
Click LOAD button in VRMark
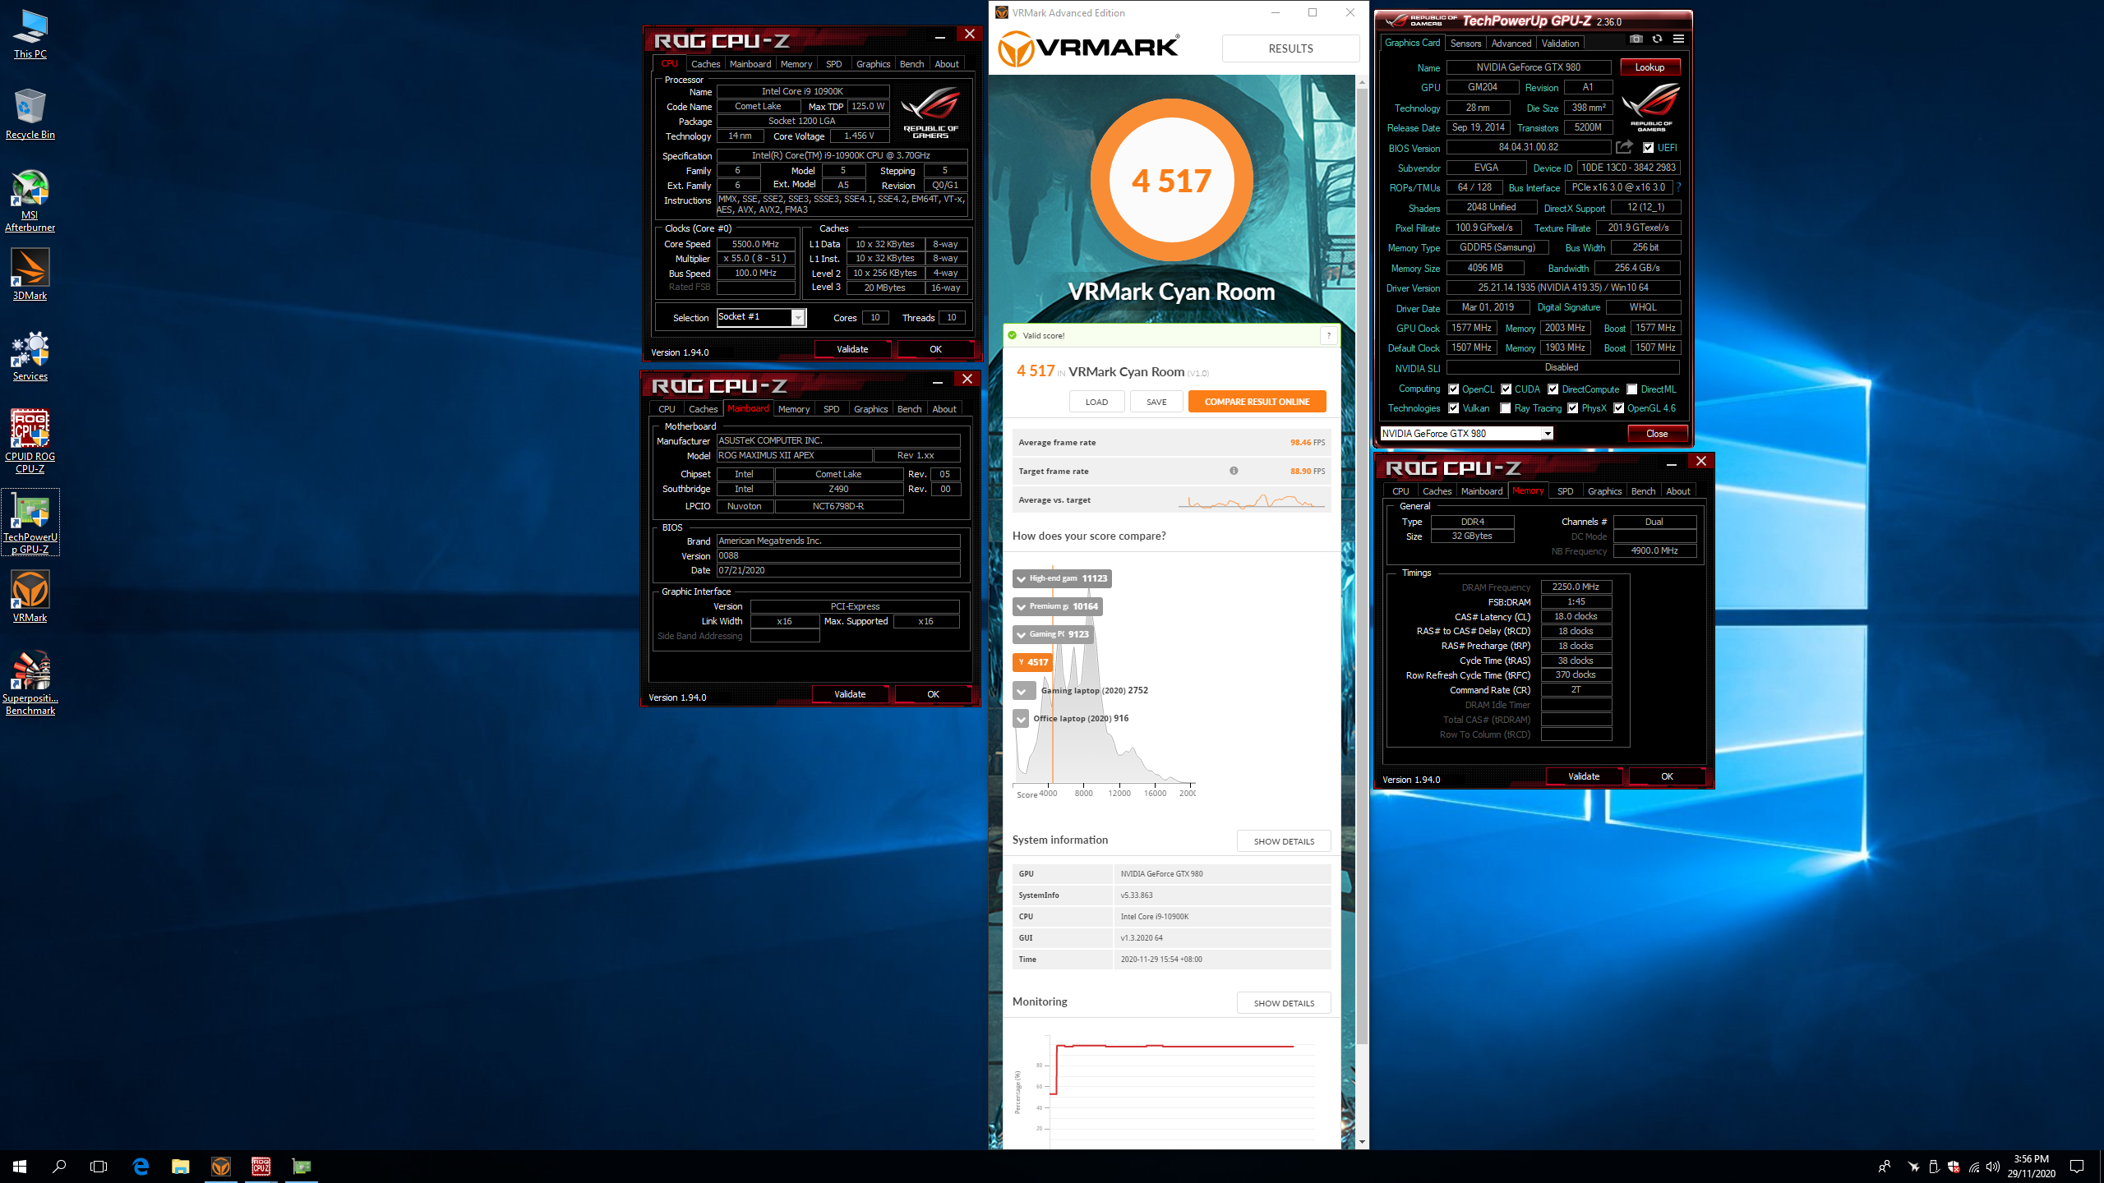(x=1096, y=402)
